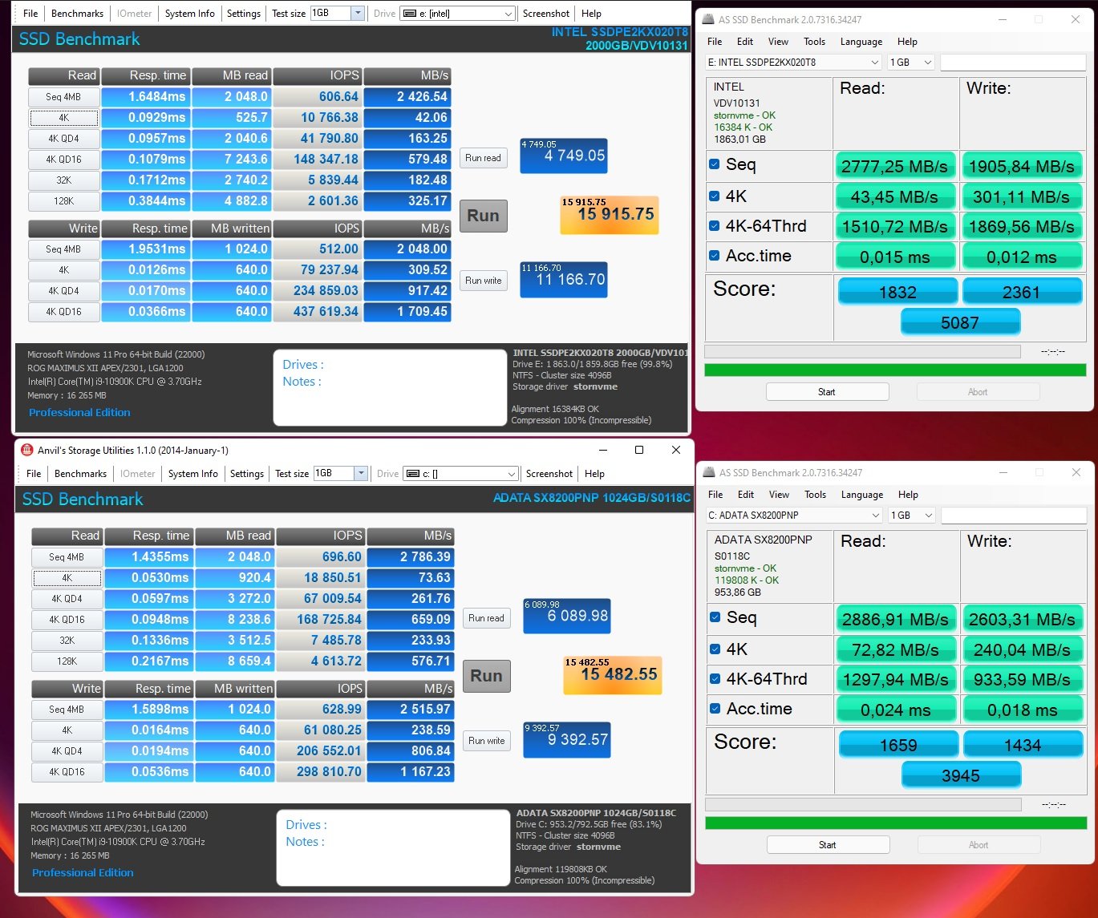
Task: Open Help menu in Intel Anvil window
Action: pyautogui.click(x=591, y=14)
